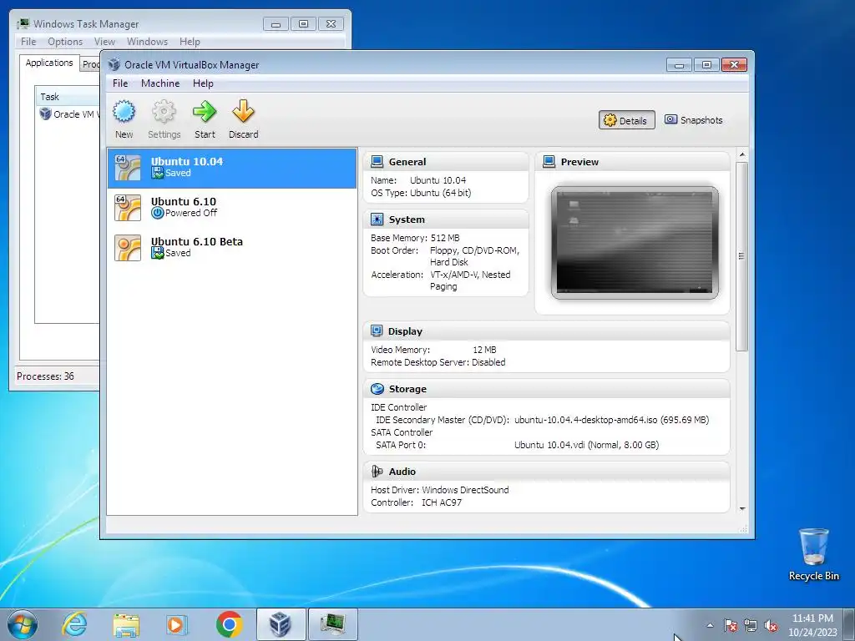Open the Task Manager Options menu

coord(65,42)
